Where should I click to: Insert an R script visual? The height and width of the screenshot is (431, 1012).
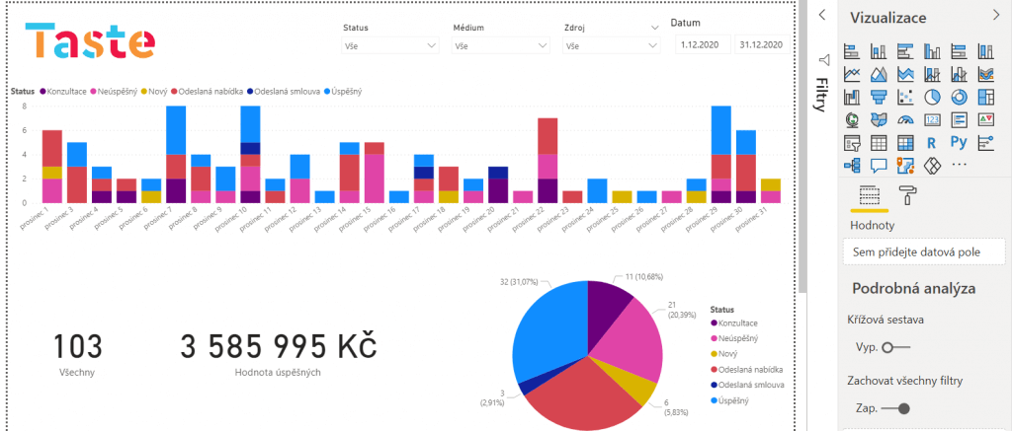click(931, 142)
